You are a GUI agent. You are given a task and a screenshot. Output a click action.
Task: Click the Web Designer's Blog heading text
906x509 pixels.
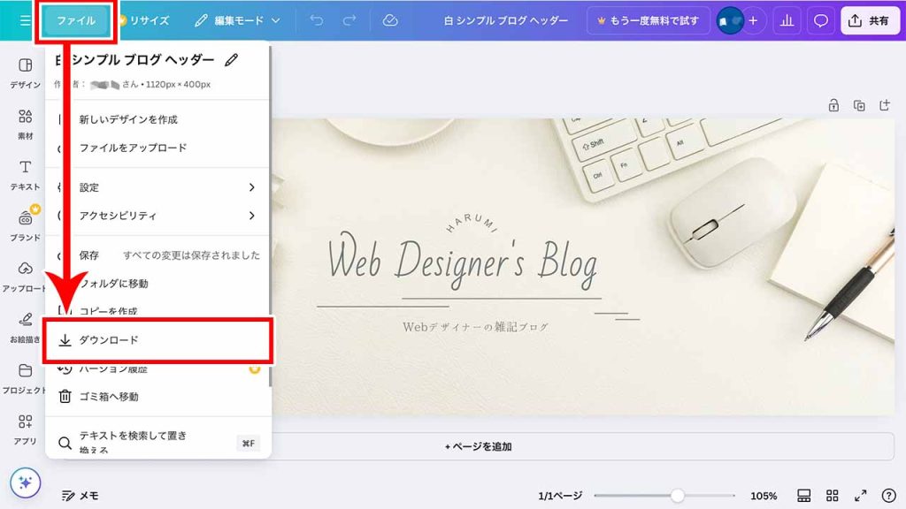coord(462,262)
